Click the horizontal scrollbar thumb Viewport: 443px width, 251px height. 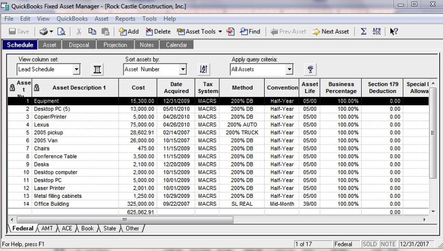point(125,219)
